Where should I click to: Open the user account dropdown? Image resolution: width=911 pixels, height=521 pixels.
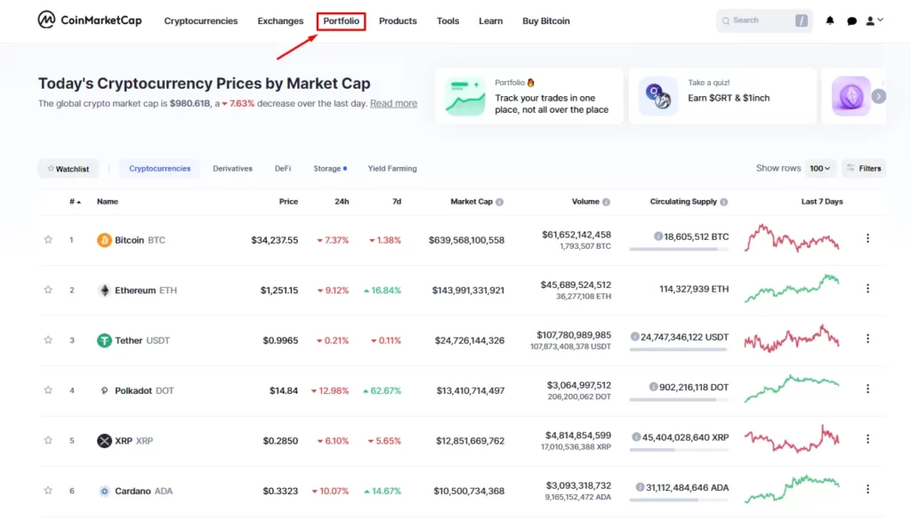click(x=875, y=20)
